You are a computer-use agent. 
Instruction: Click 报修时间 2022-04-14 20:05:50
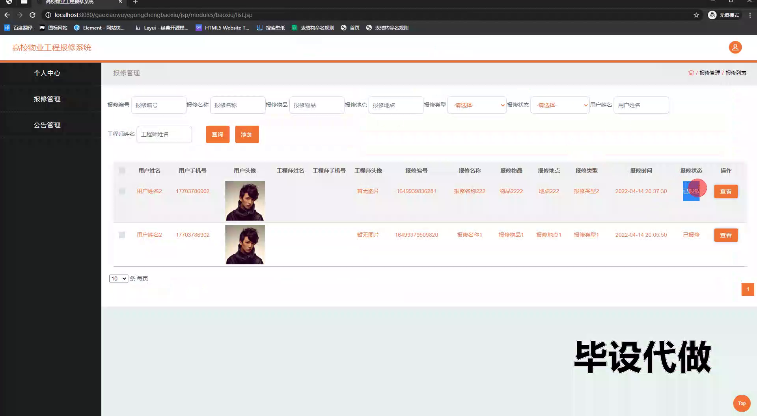pos(641,235)
